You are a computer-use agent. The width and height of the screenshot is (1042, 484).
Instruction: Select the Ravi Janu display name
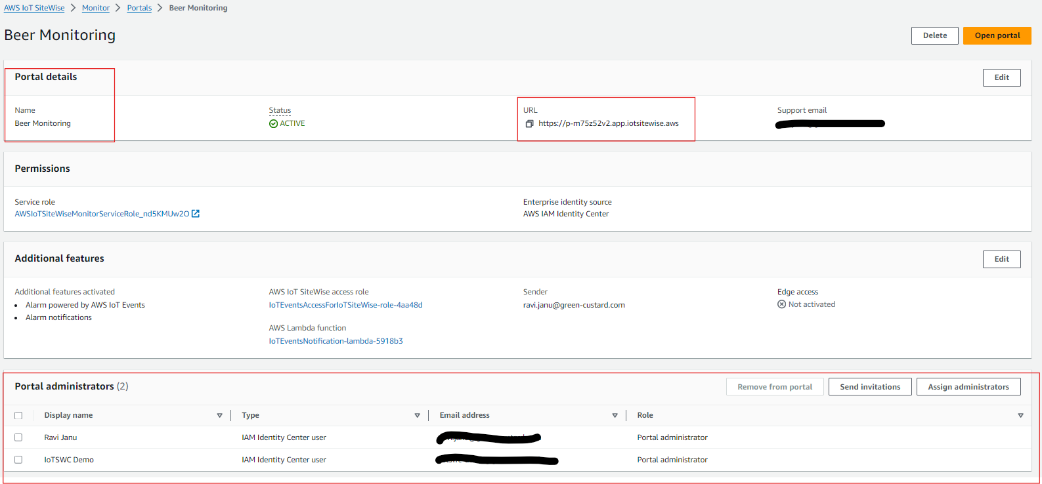point(60,437)
